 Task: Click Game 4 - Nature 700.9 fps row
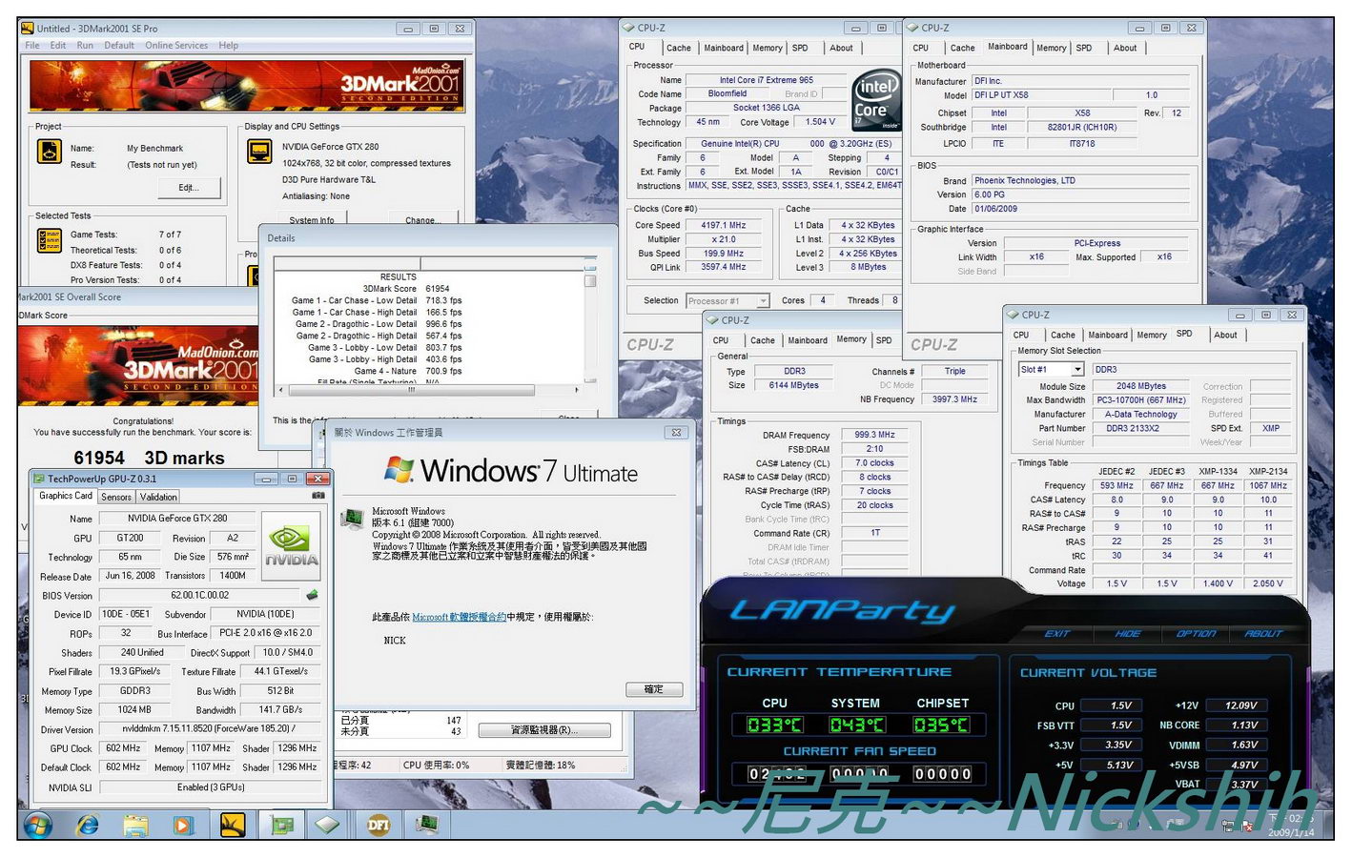click(x=407, y=371)
